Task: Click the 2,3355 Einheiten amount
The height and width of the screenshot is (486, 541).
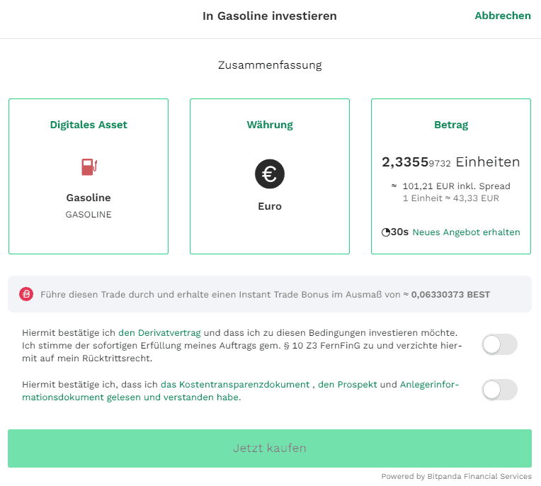Action: (x=450, y=162)
